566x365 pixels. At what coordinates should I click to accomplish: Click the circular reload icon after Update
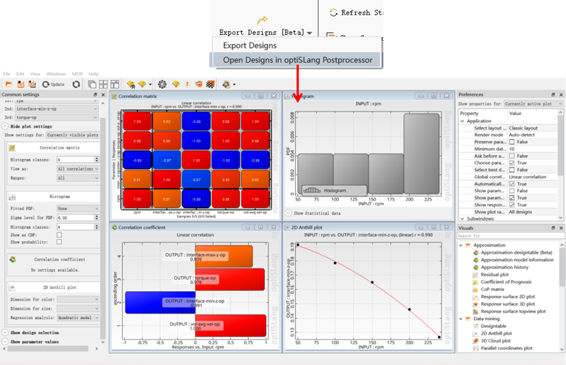76,84
